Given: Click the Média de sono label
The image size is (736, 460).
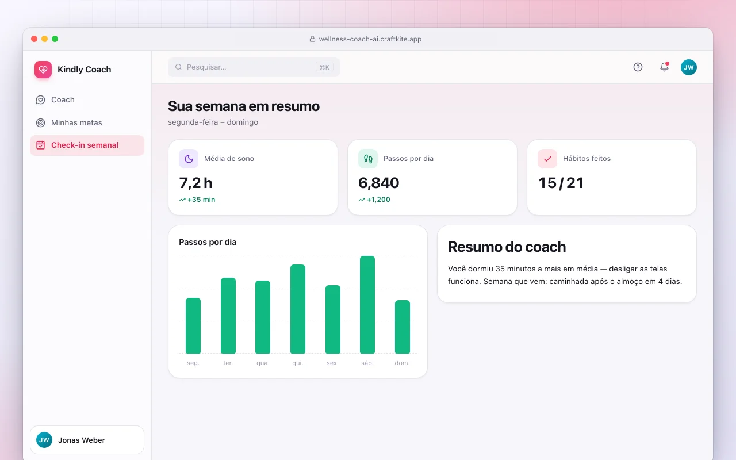Looking at the screenshot, I should [x=229, y=159].
